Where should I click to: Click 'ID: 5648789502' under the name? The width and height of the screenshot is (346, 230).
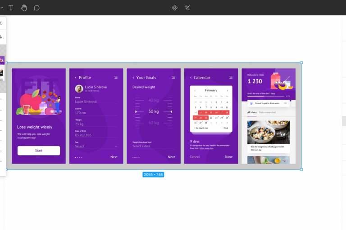(x=92, y=91)
